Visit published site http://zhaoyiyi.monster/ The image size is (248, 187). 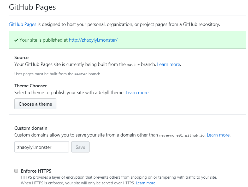click(x=93, y=40)
